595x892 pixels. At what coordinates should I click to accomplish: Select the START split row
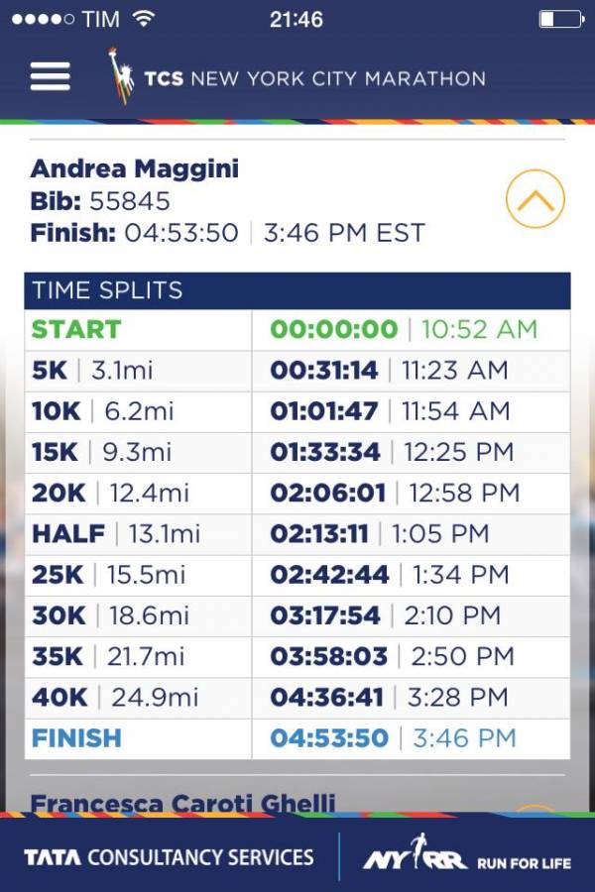click(x=297, y=330)
